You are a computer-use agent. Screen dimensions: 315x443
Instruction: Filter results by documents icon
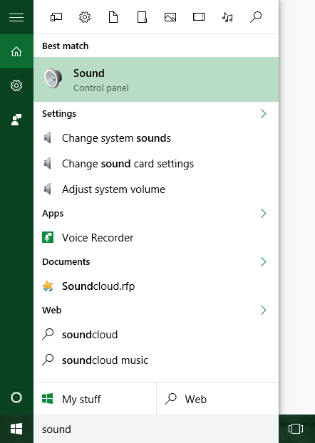tap(113, 17)
